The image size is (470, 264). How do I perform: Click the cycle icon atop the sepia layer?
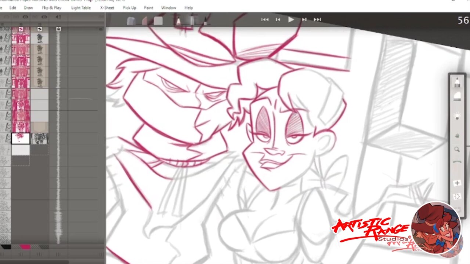click(x=40, y=29)
